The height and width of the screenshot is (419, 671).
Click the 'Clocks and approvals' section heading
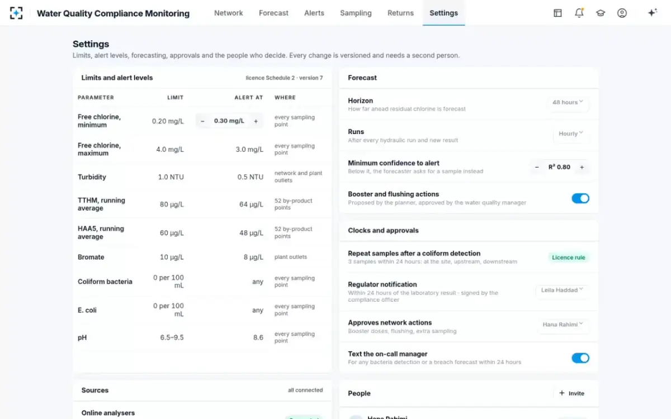[383, 230]
